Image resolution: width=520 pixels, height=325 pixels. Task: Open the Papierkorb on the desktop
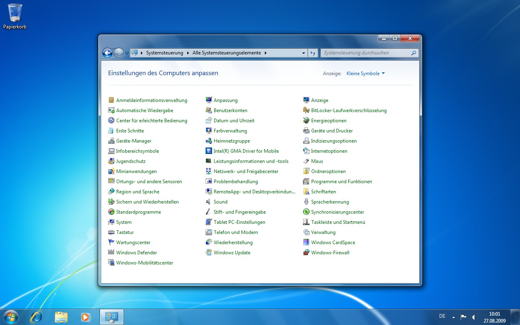tap(15, 13)
